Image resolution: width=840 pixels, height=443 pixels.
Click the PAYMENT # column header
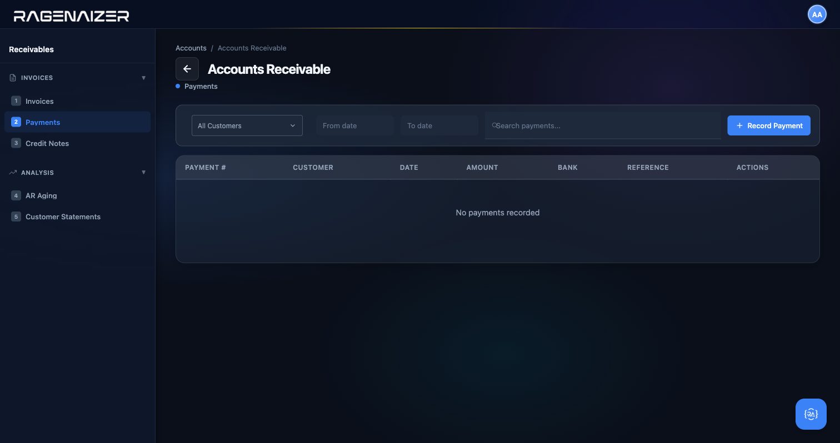(x=206, y=168)
